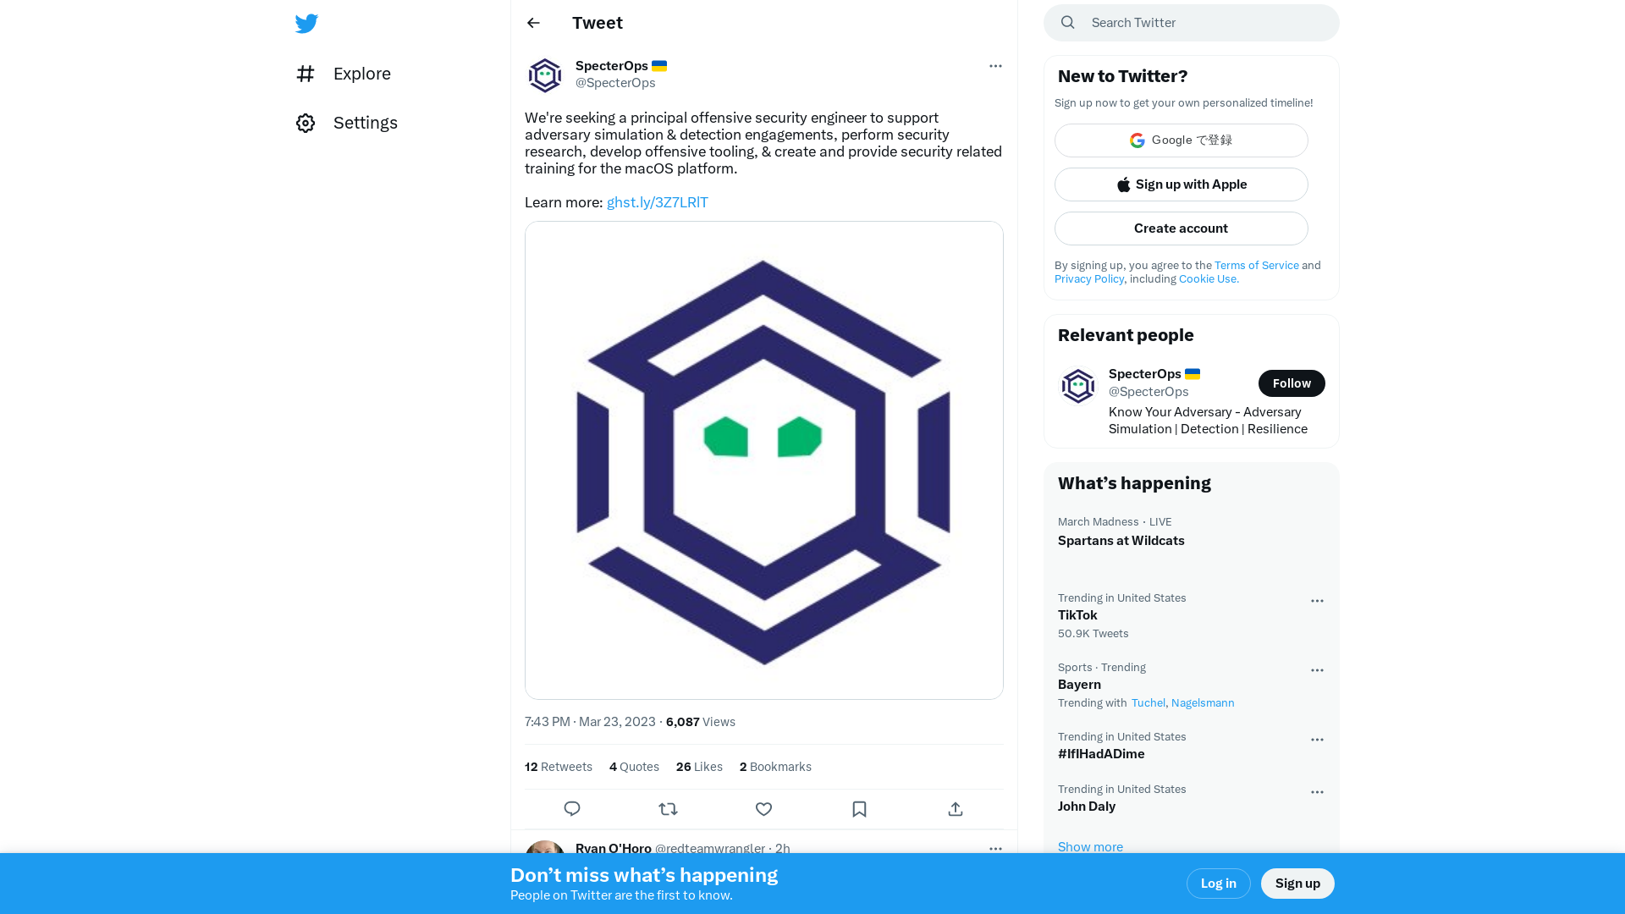The height and width of the screenshot is (914, 1625).
Task: Click the retweet icon on tweet
Action: (668, 809)
